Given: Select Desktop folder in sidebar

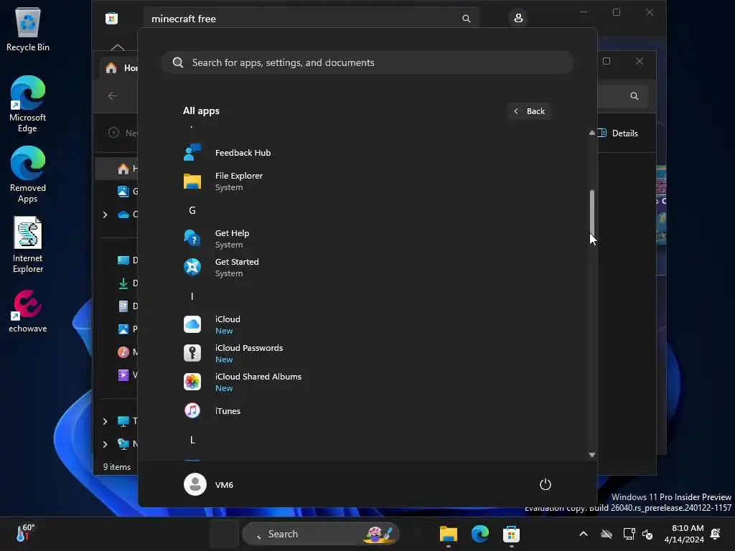Looking at the screenshot, I should pos(128,260).
